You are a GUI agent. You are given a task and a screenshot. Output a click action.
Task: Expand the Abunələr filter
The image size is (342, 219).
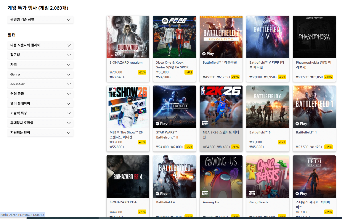pos(41,84)
